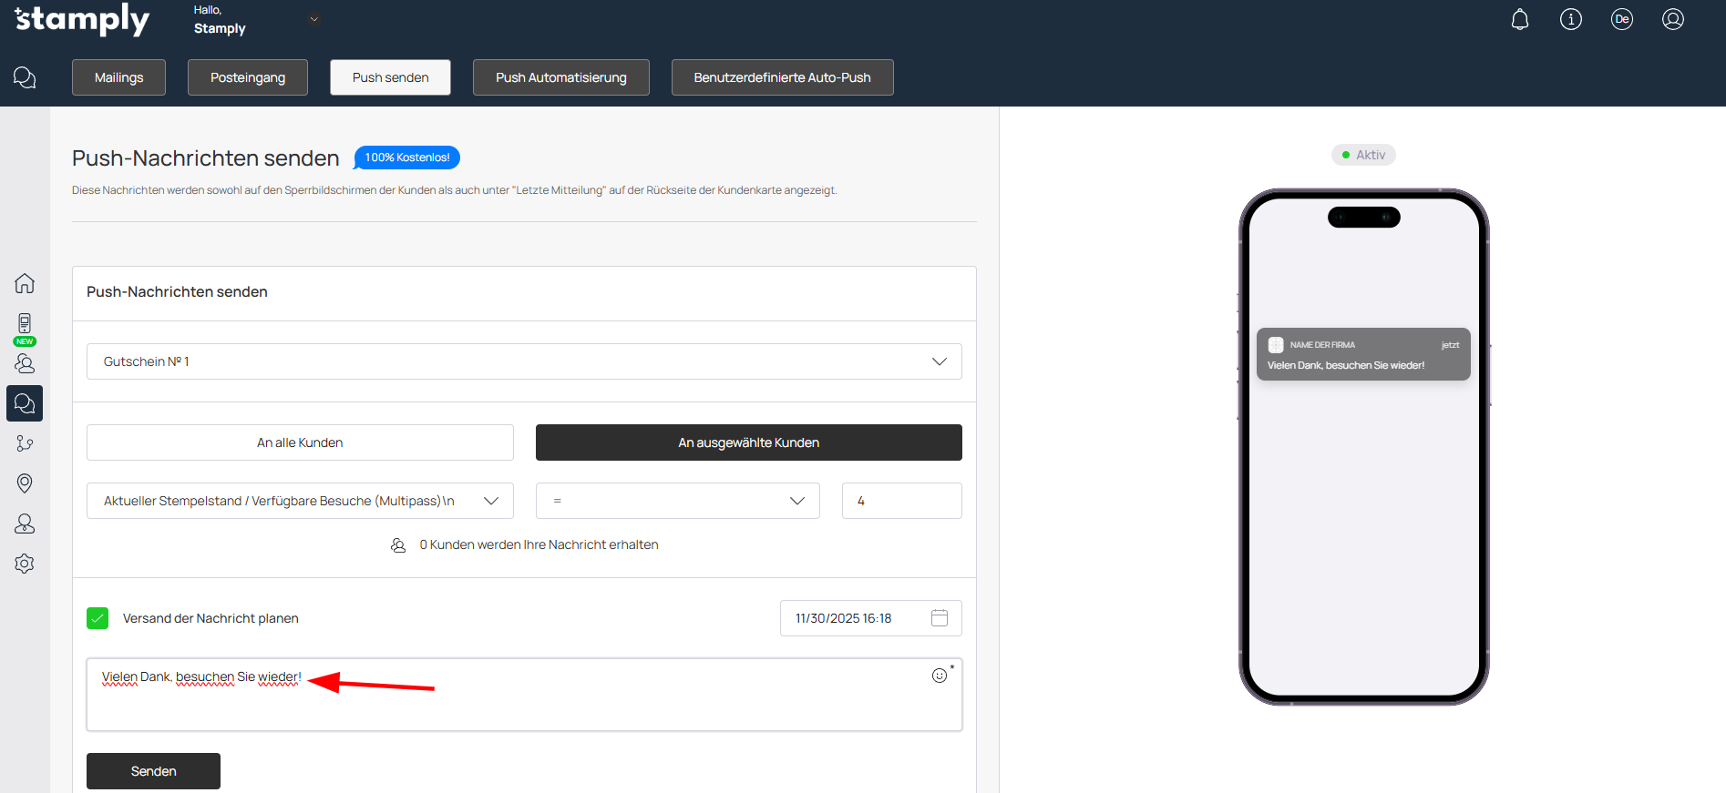Select An alle Kunden option

pyautogui.click(x=300, y=442)
